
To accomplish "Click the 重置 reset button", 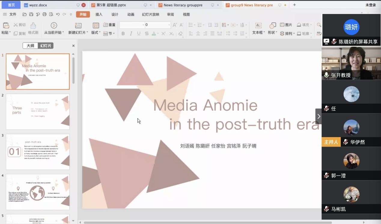I will [x=109, y=25].
